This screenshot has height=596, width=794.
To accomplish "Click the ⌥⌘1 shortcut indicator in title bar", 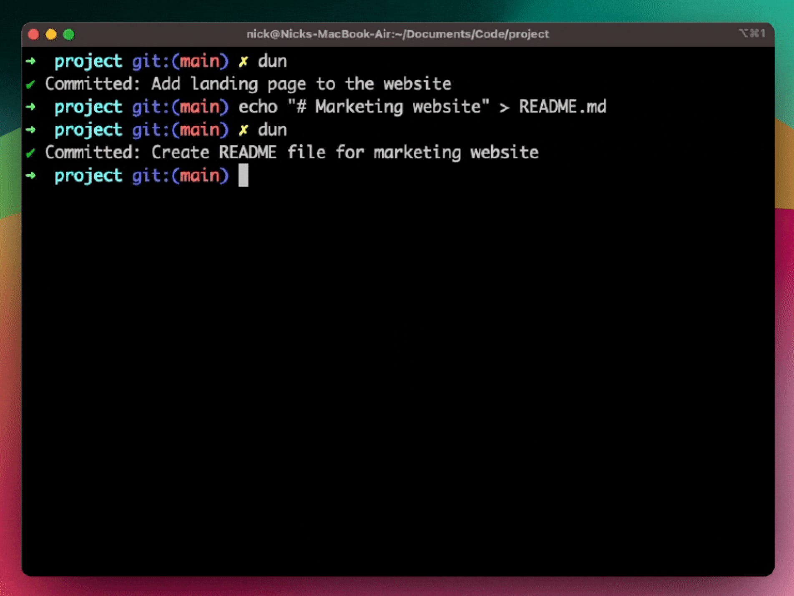I will point(752,33).
